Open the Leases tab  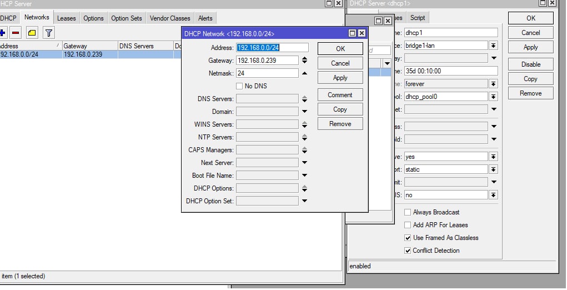pyautogui.click(x=67, y=18)
